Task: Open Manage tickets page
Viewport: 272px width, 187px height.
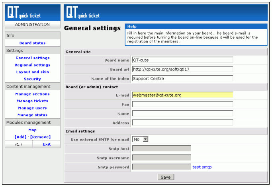Action: [x=32, y=101]
